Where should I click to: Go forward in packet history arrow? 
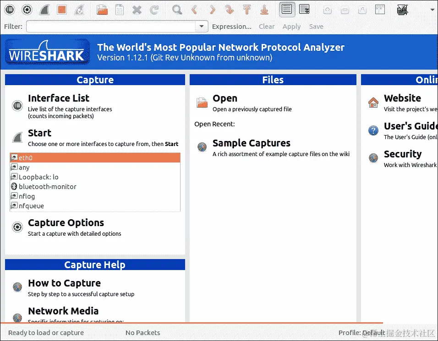(x=212, y=10)
